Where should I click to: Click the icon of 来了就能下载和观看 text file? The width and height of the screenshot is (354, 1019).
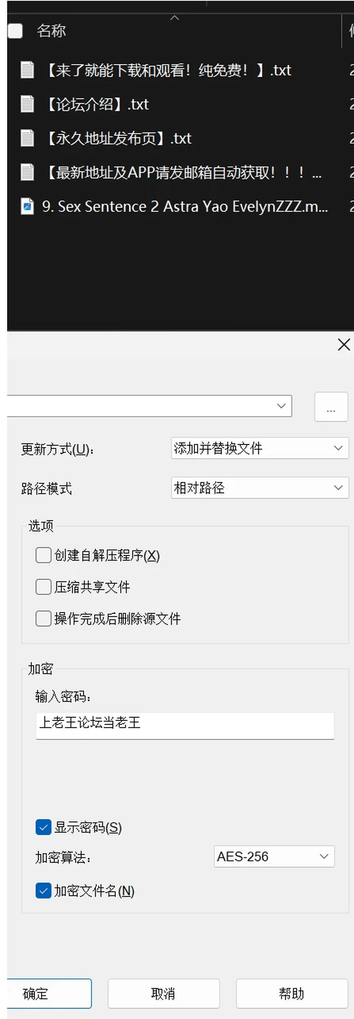[27, 70]
